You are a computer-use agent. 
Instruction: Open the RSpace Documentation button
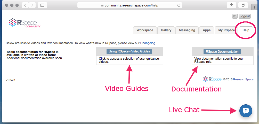pos(222,52)
